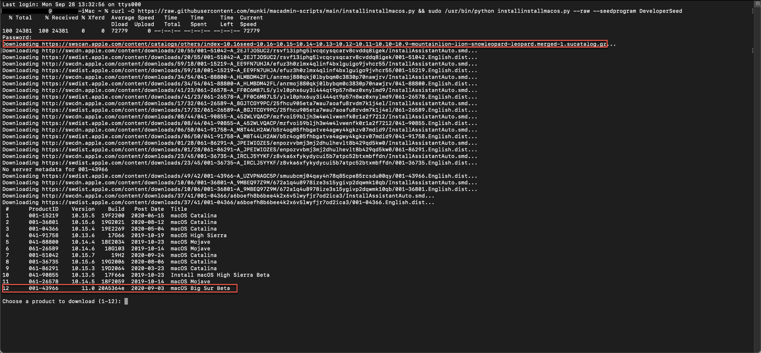This screenshot has height=353, width=761.
Task: Click the 'Average Speed' curl progress header
Action: coord(133,18)
